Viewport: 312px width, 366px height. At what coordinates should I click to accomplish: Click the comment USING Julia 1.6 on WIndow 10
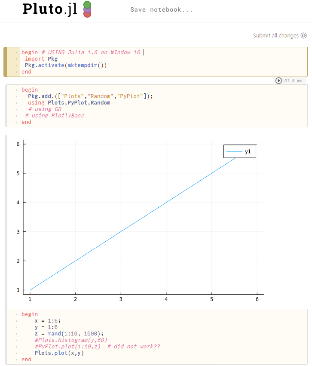pos(91,52)
